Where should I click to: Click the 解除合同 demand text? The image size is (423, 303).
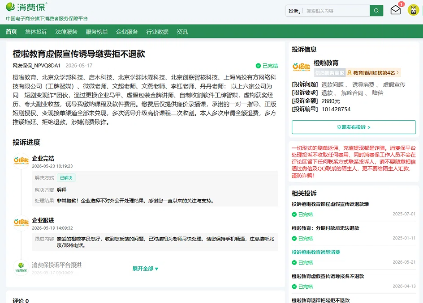coord(352,93)
